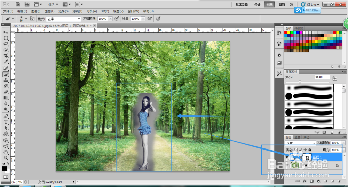This screenshot has width=348, height=187.
Task: Toggle lock position icon
Action: [x=305, y=150]
